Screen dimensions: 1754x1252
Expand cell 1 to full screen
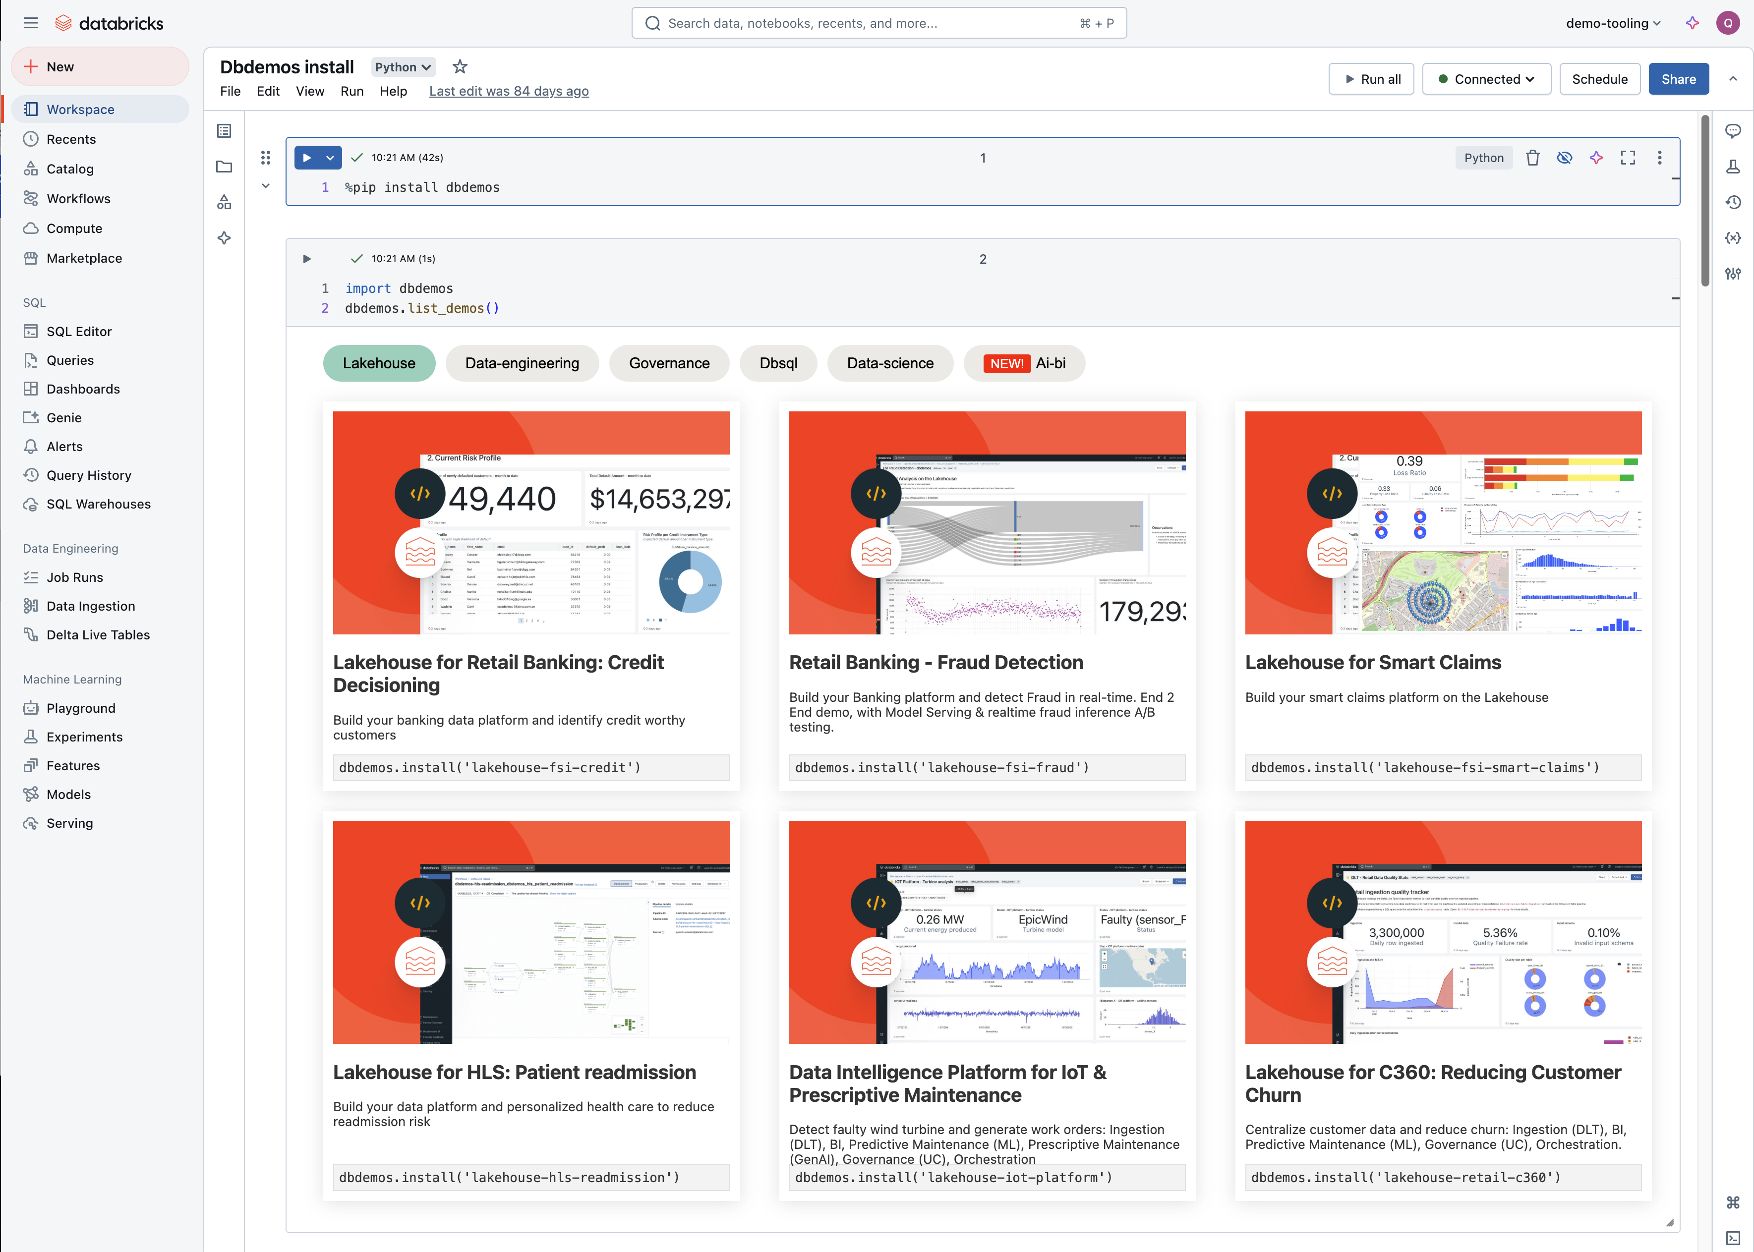click(x=1628, y=157)
